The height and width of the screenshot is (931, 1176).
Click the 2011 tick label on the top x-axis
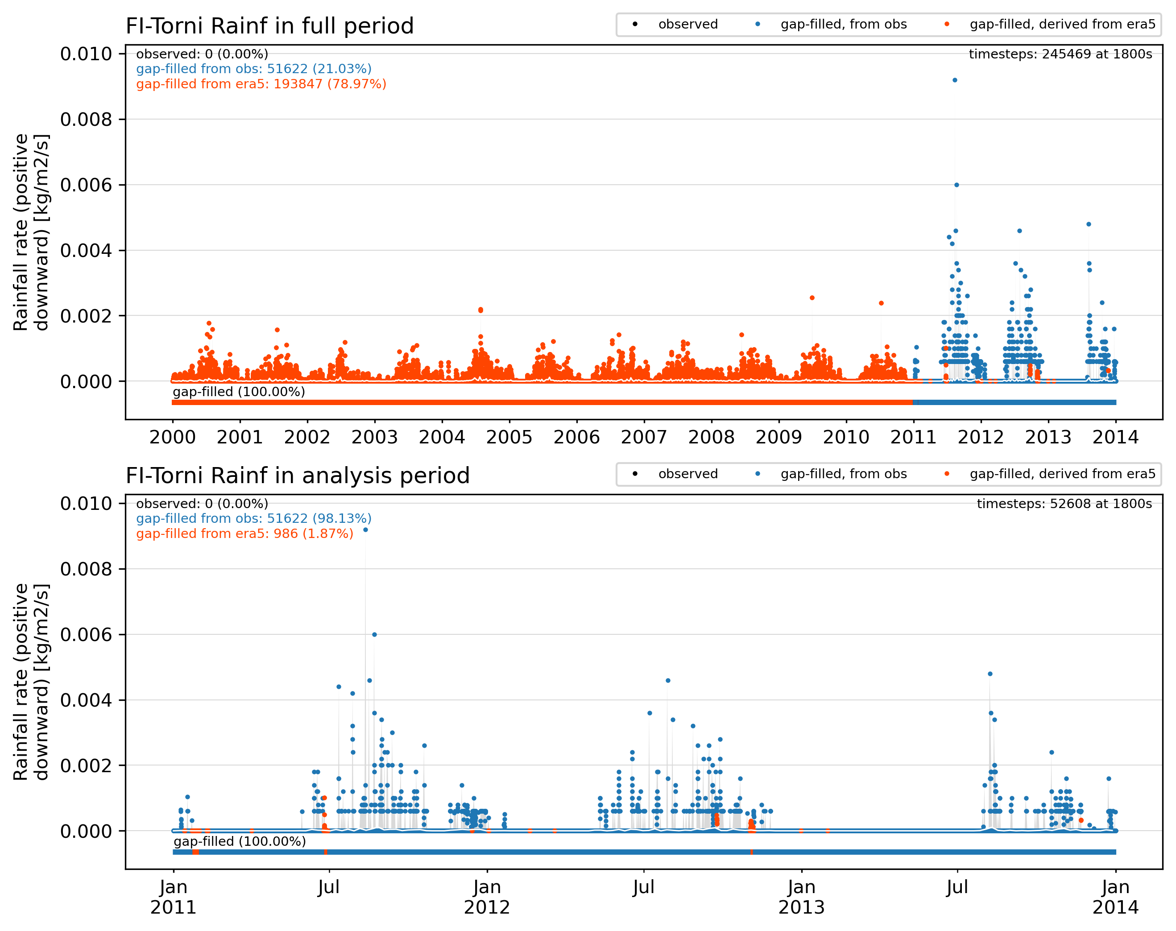913,437
